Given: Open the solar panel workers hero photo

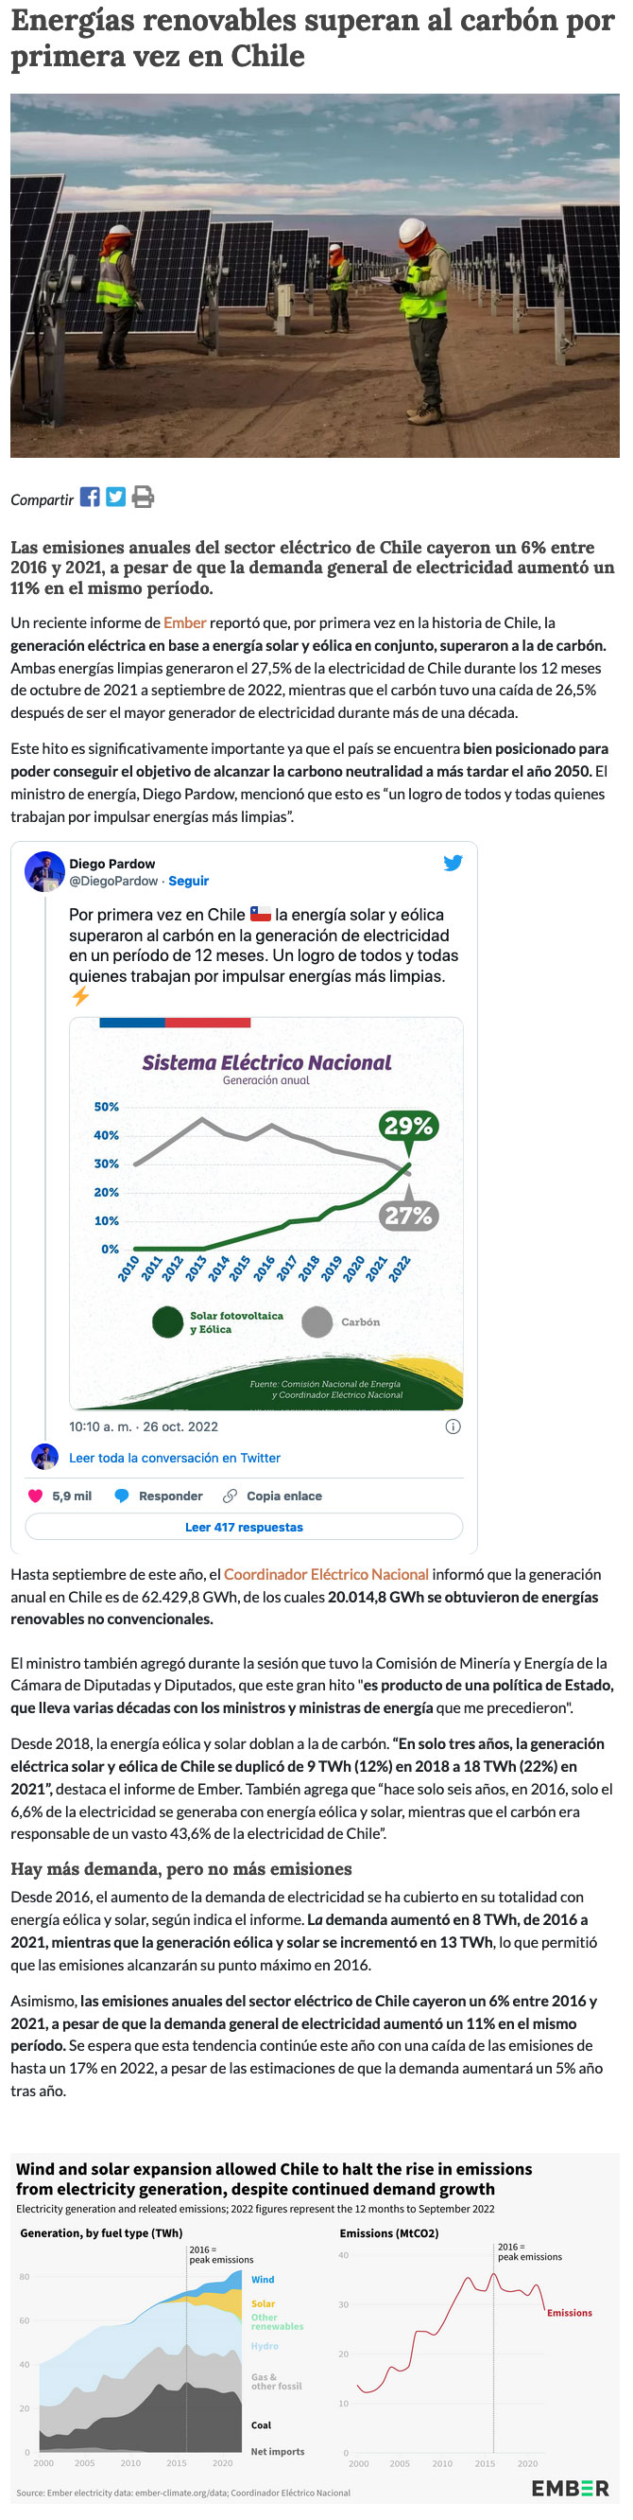Looking at the screenshot, I should point(315,276).
